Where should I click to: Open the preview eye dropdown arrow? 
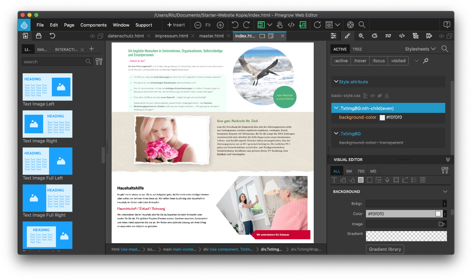coord(338,25)
